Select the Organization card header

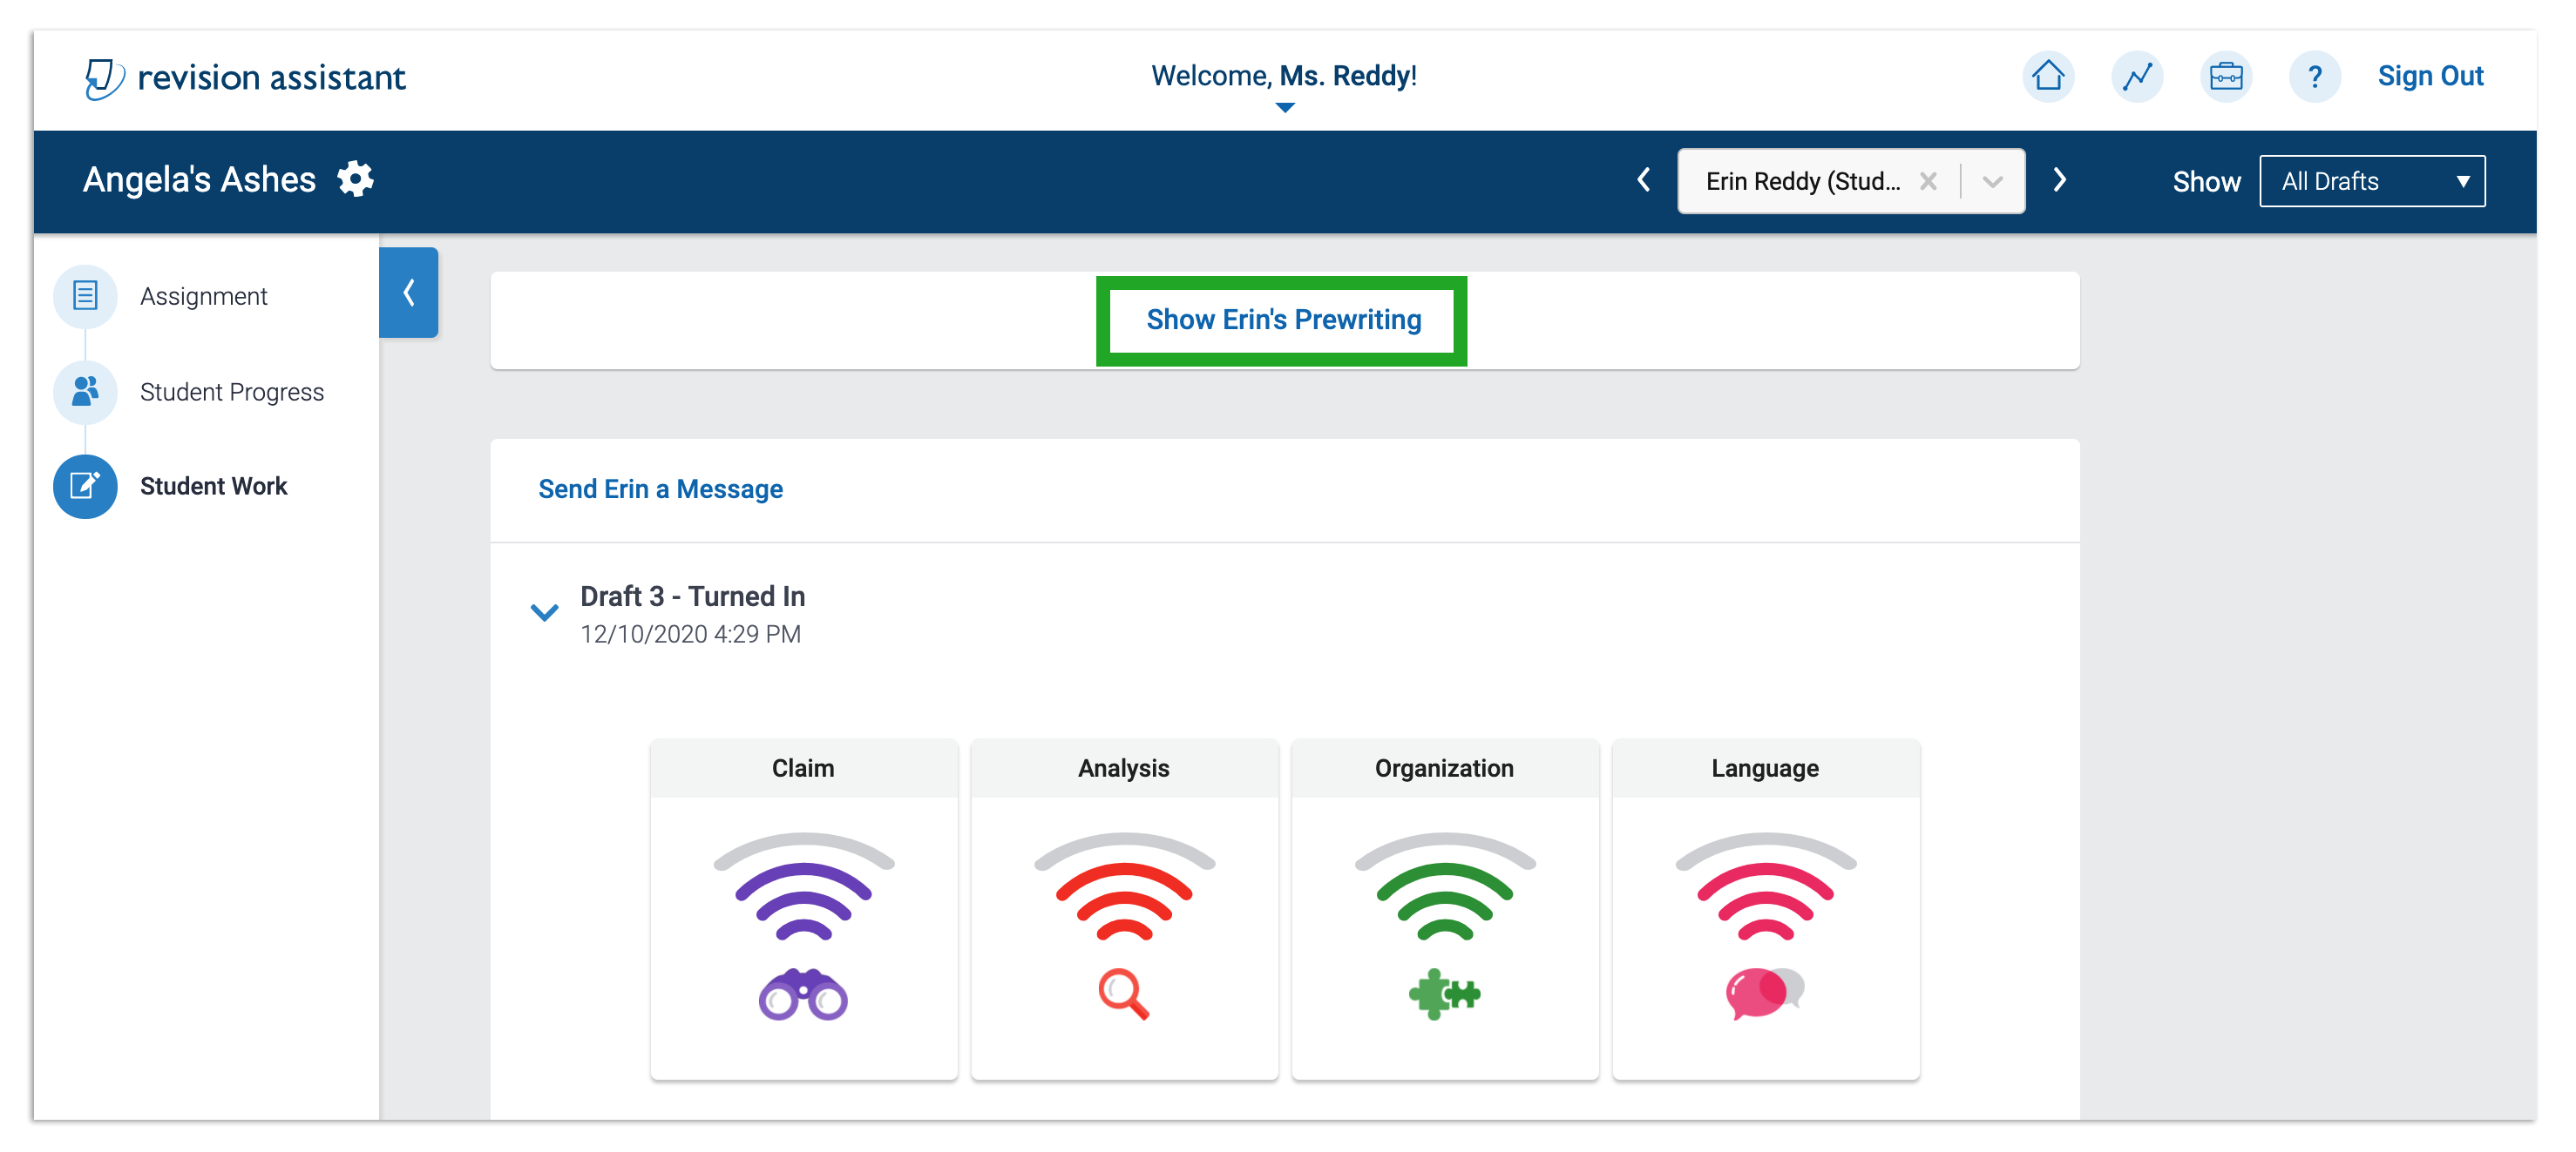click(1444, 768)
